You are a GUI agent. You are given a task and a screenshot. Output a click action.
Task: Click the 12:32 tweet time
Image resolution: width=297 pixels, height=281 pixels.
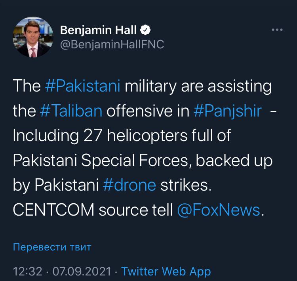(x=28, y=271)
